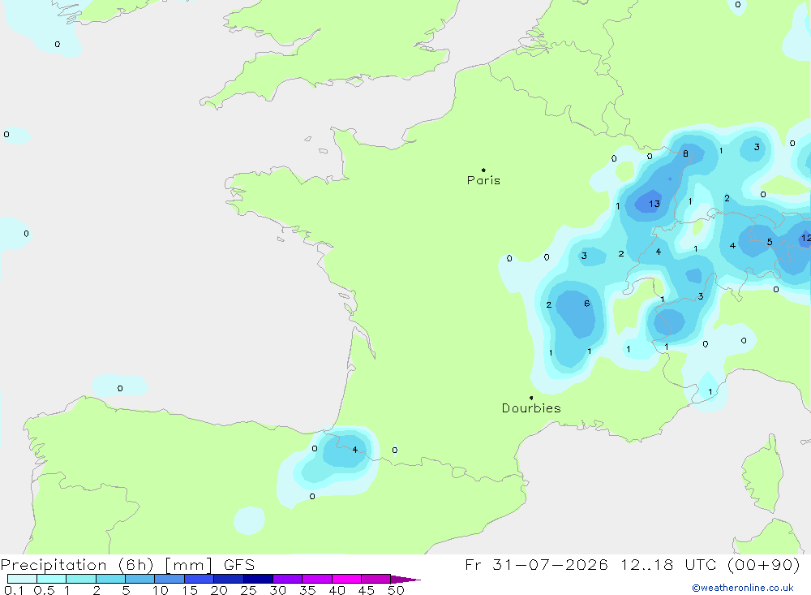Click the 25 legend scale label

[x=248, y=590]
